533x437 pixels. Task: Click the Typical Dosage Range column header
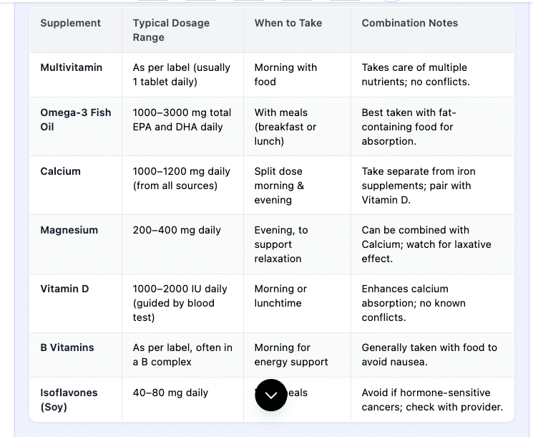(x=172, y=30)
